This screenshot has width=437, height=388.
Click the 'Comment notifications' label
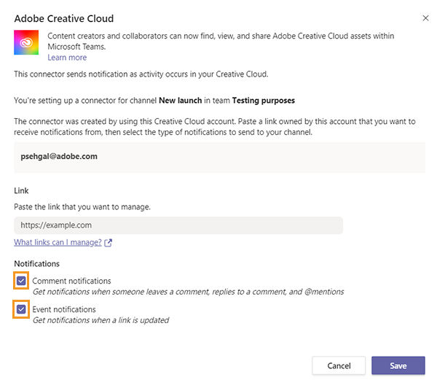[71, 281]
